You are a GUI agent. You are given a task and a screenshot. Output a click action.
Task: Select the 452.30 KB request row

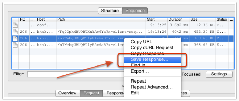(x=123, y=32)
